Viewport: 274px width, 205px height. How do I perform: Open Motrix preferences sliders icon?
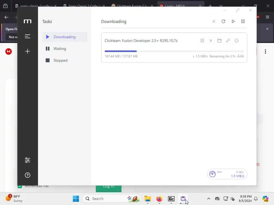pyautogui.click(x=28, y=160)
